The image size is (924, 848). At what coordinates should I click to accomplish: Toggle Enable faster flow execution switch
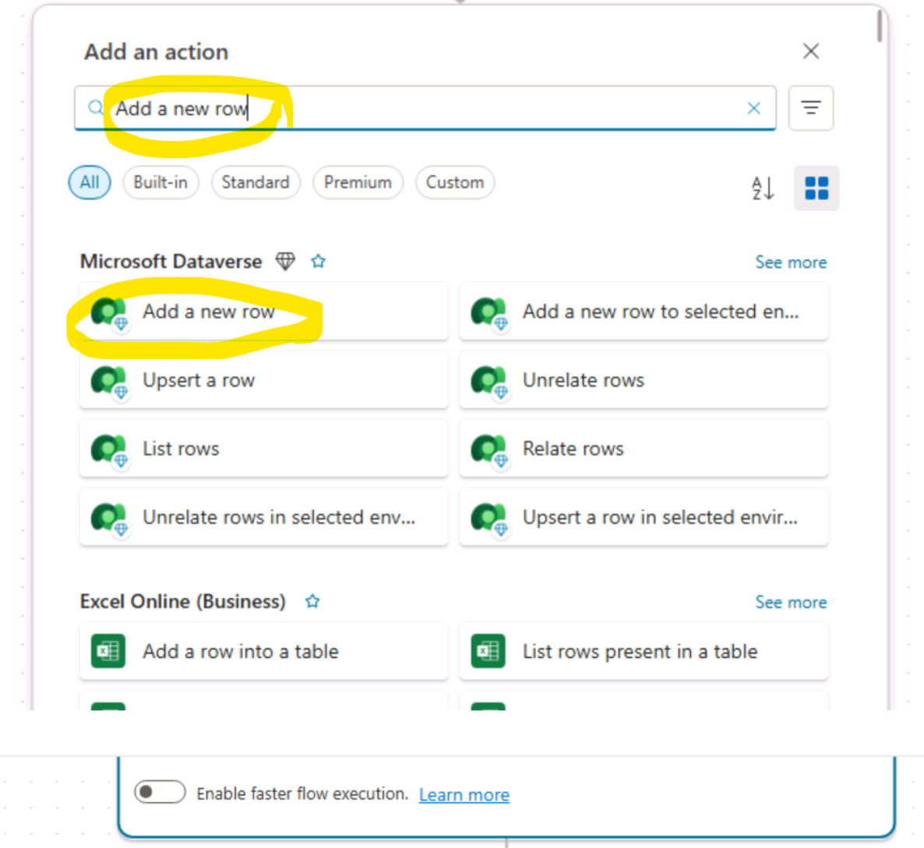point(160,793)
